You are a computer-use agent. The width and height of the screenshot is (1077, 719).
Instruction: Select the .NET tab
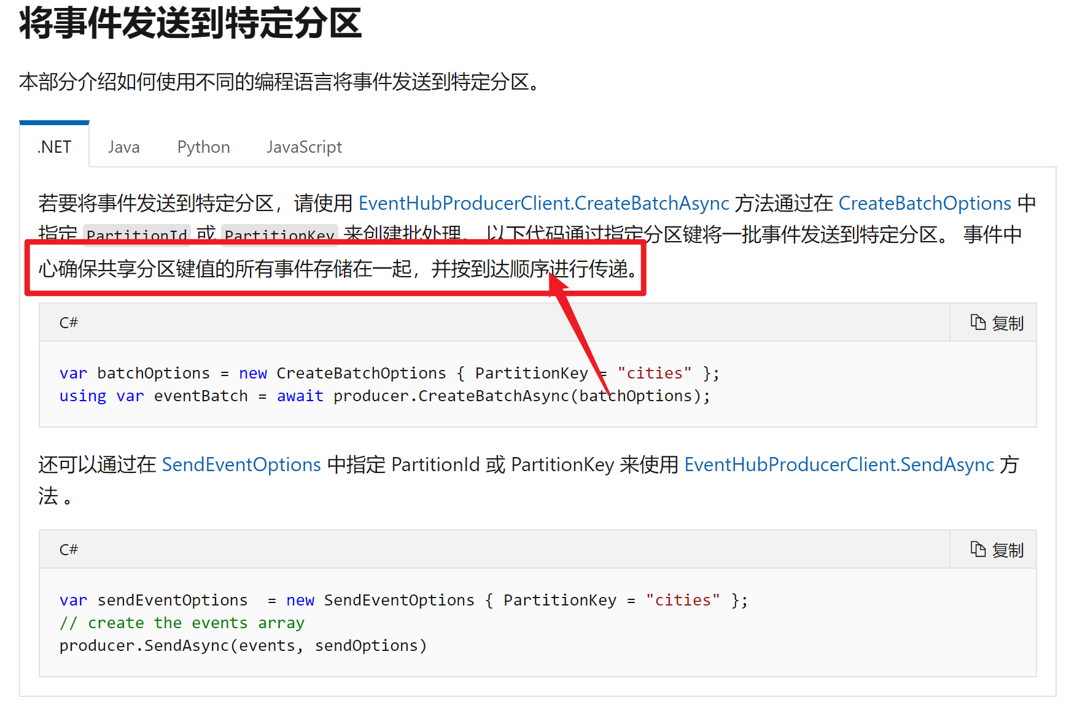[55, 147]
